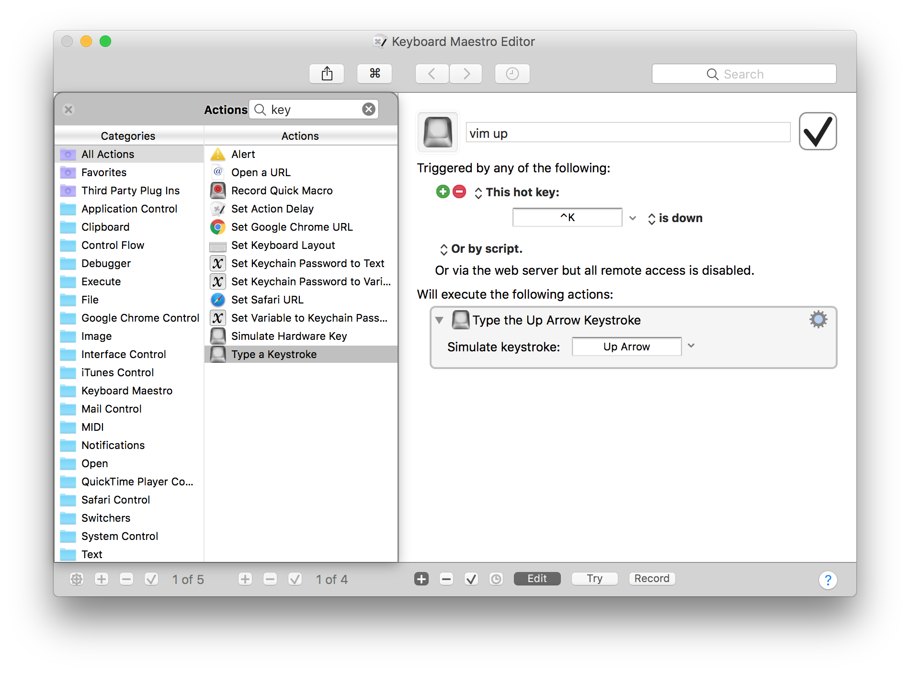Remove the hot key trigger with red minus
Screen dimensions: 910x673
pos(459,192)
